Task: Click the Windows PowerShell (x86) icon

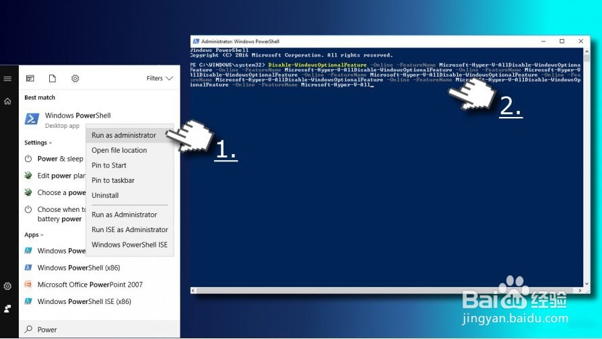Action: click(x=28, y=267)
